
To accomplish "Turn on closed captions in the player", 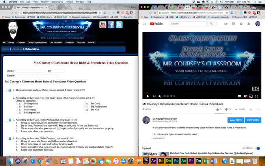I will 239,96.
